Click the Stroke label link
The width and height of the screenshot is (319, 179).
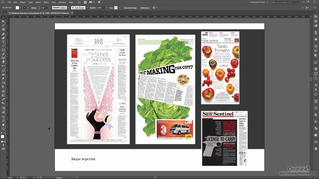34,8
